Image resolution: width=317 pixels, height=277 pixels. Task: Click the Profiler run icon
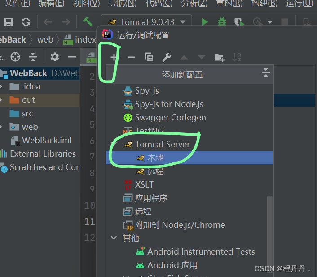(258, 22)
